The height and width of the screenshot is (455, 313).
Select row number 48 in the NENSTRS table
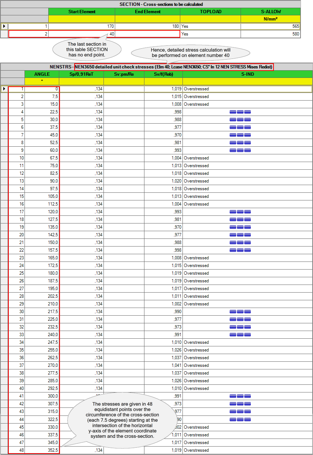[x=16, y=450]
